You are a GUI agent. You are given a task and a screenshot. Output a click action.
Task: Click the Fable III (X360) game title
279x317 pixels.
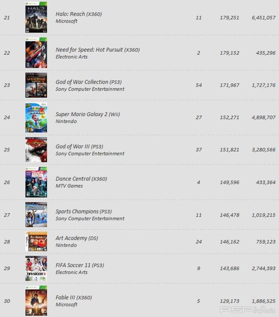[74, 297]
